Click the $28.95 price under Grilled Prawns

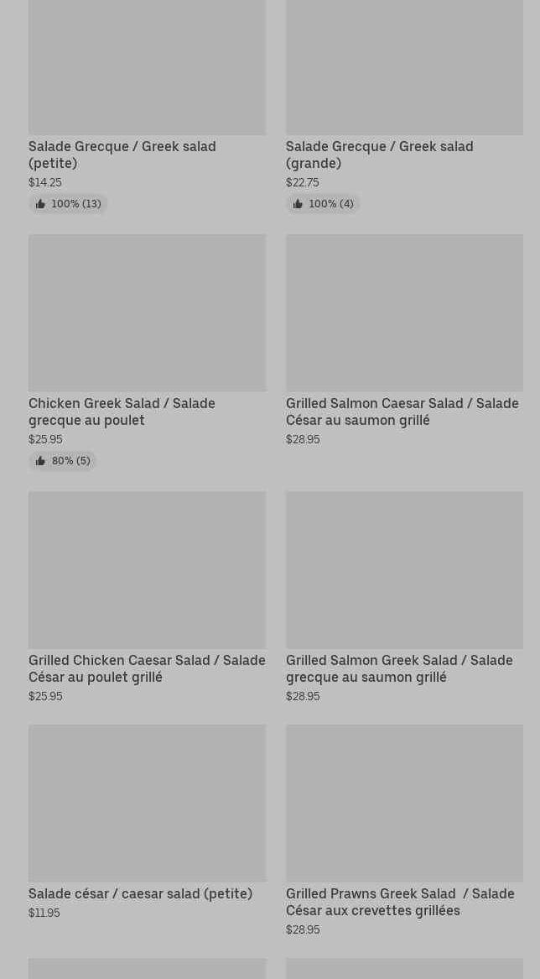303,929
